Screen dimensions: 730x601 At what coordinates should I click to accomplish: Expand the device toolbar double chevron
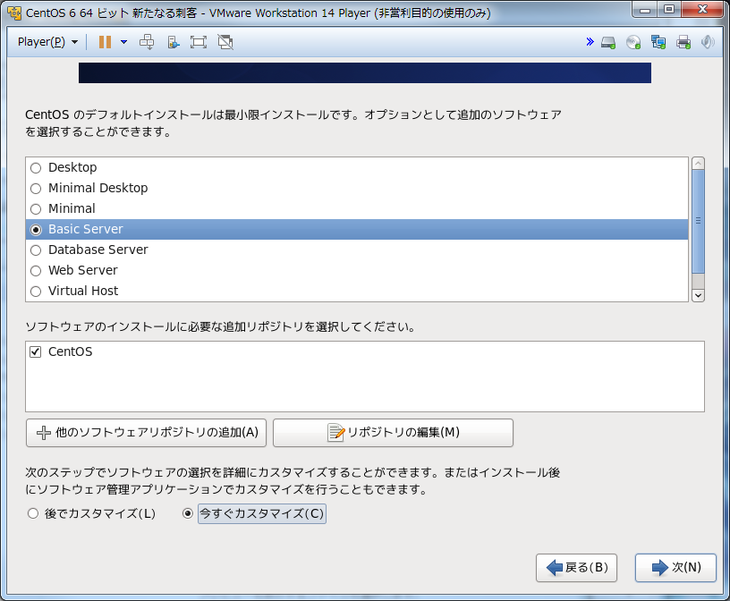(590, 42)
